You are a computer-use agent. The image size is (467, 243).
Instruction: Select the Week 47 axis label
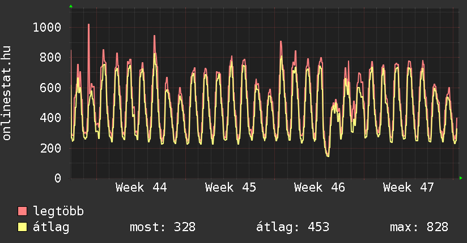(409, 188)
